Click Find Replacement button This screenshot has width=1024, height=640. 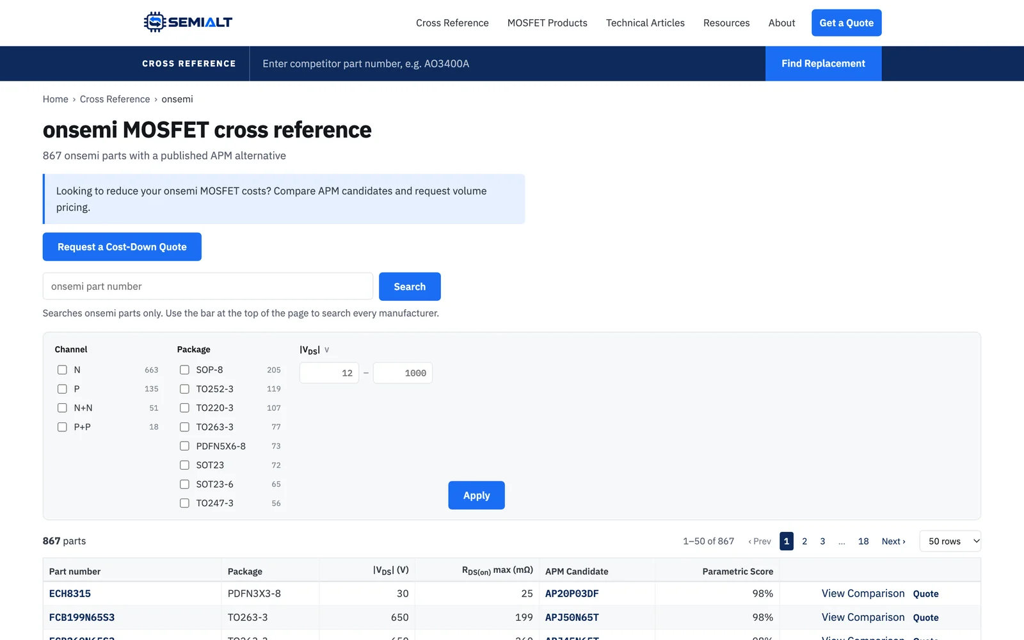tap(823, 63)
